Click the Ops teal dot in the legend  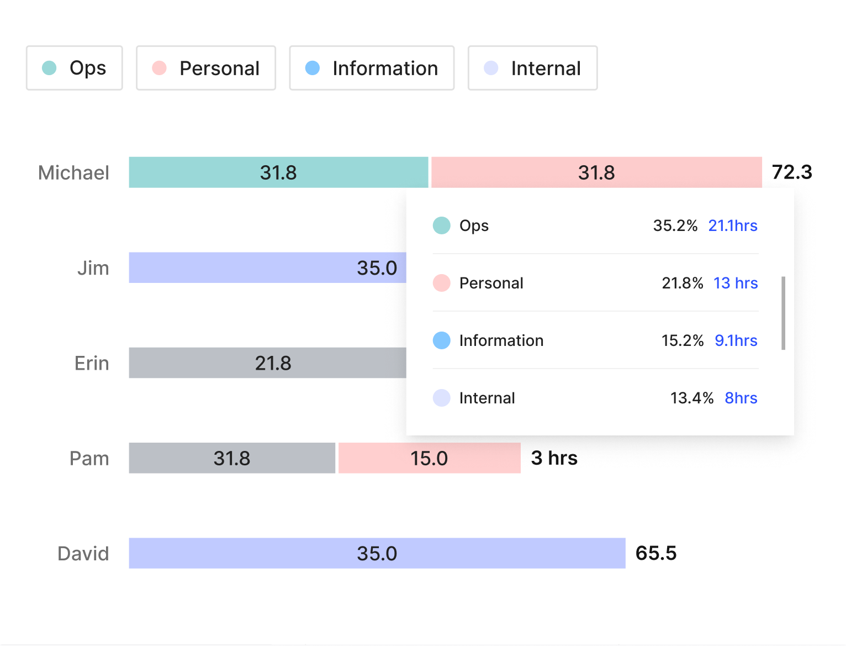coord(49,68)
